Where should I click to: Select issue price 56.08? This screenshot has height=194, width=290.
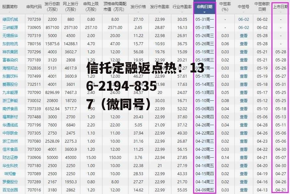[138, 52]
